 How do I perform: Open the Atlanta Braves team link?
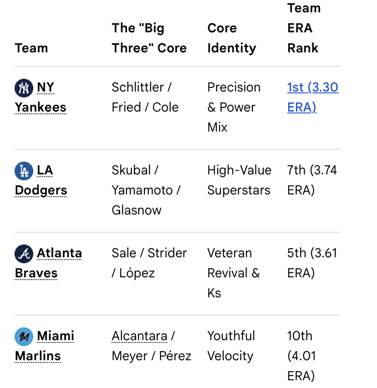[48, 263]
